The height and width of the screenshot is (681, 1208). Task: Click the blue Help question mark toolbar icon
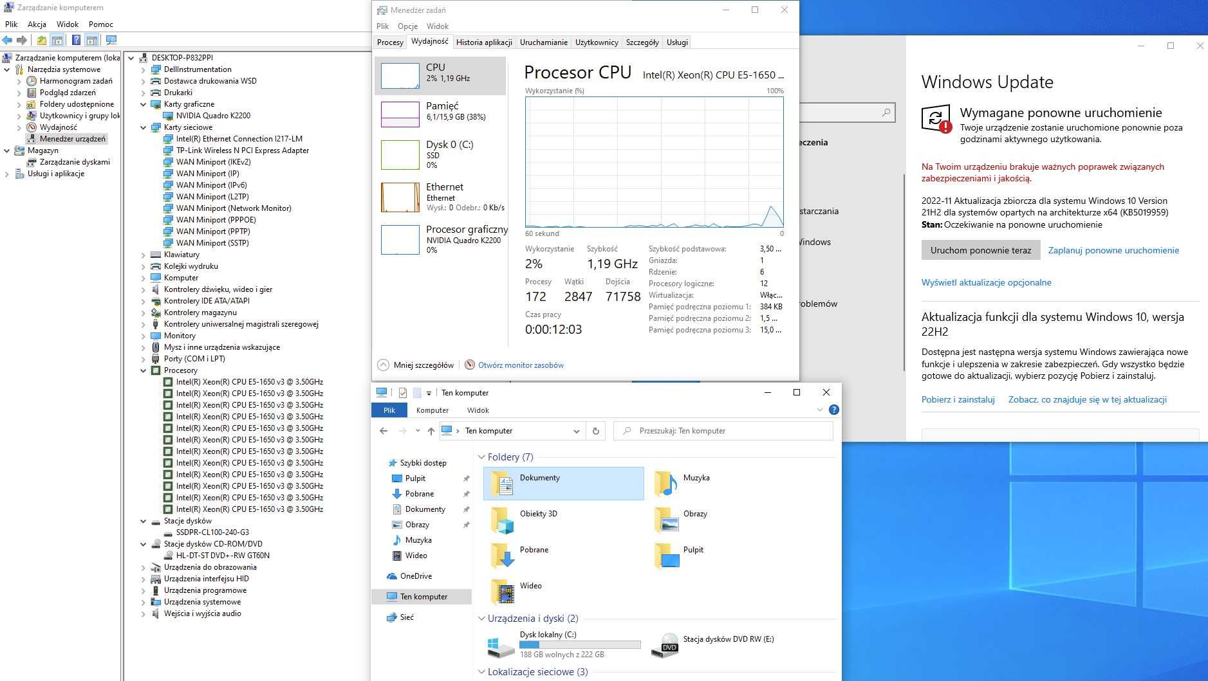[76, 40]
